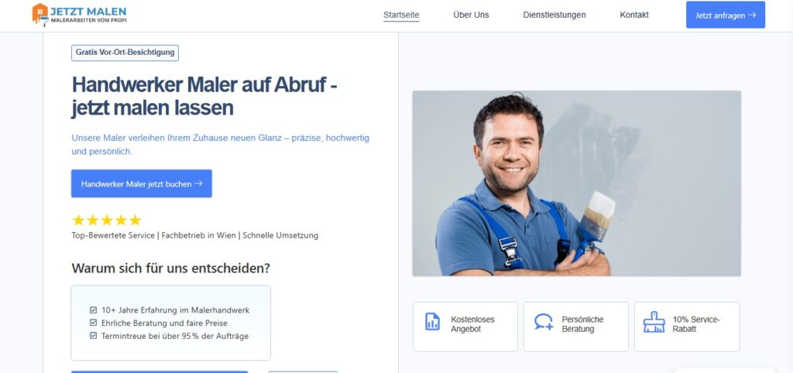Click the fifth yellow rating star
793x373 pixels.
click(x=135, y=221)
